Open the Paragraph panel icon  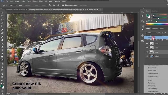[142, 30]
